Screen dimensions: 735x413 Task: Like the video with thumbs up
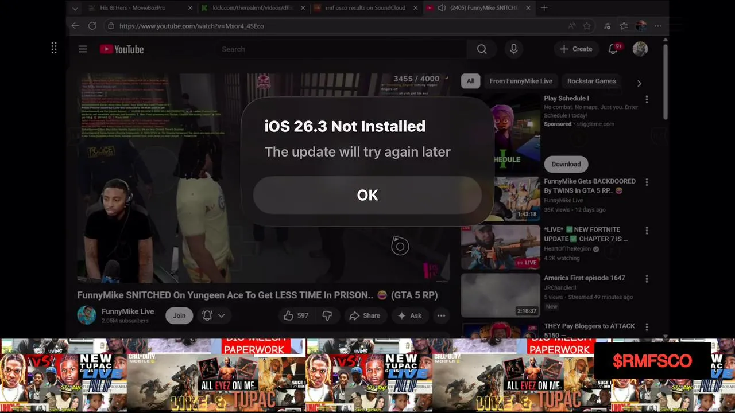click(296, 315)
